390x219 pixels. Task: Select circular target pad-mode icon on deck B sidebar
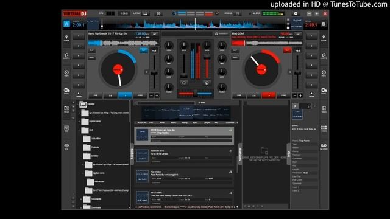click(324, 73)
